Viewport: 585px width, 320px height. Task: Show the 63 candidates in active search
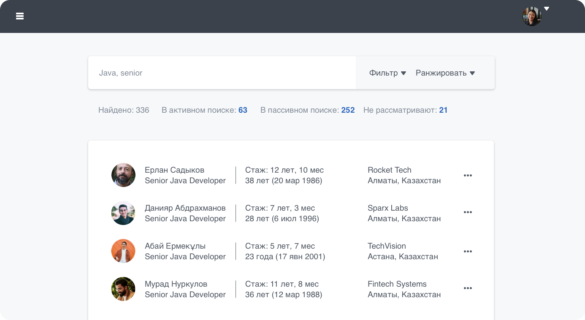tap(243, 110)
